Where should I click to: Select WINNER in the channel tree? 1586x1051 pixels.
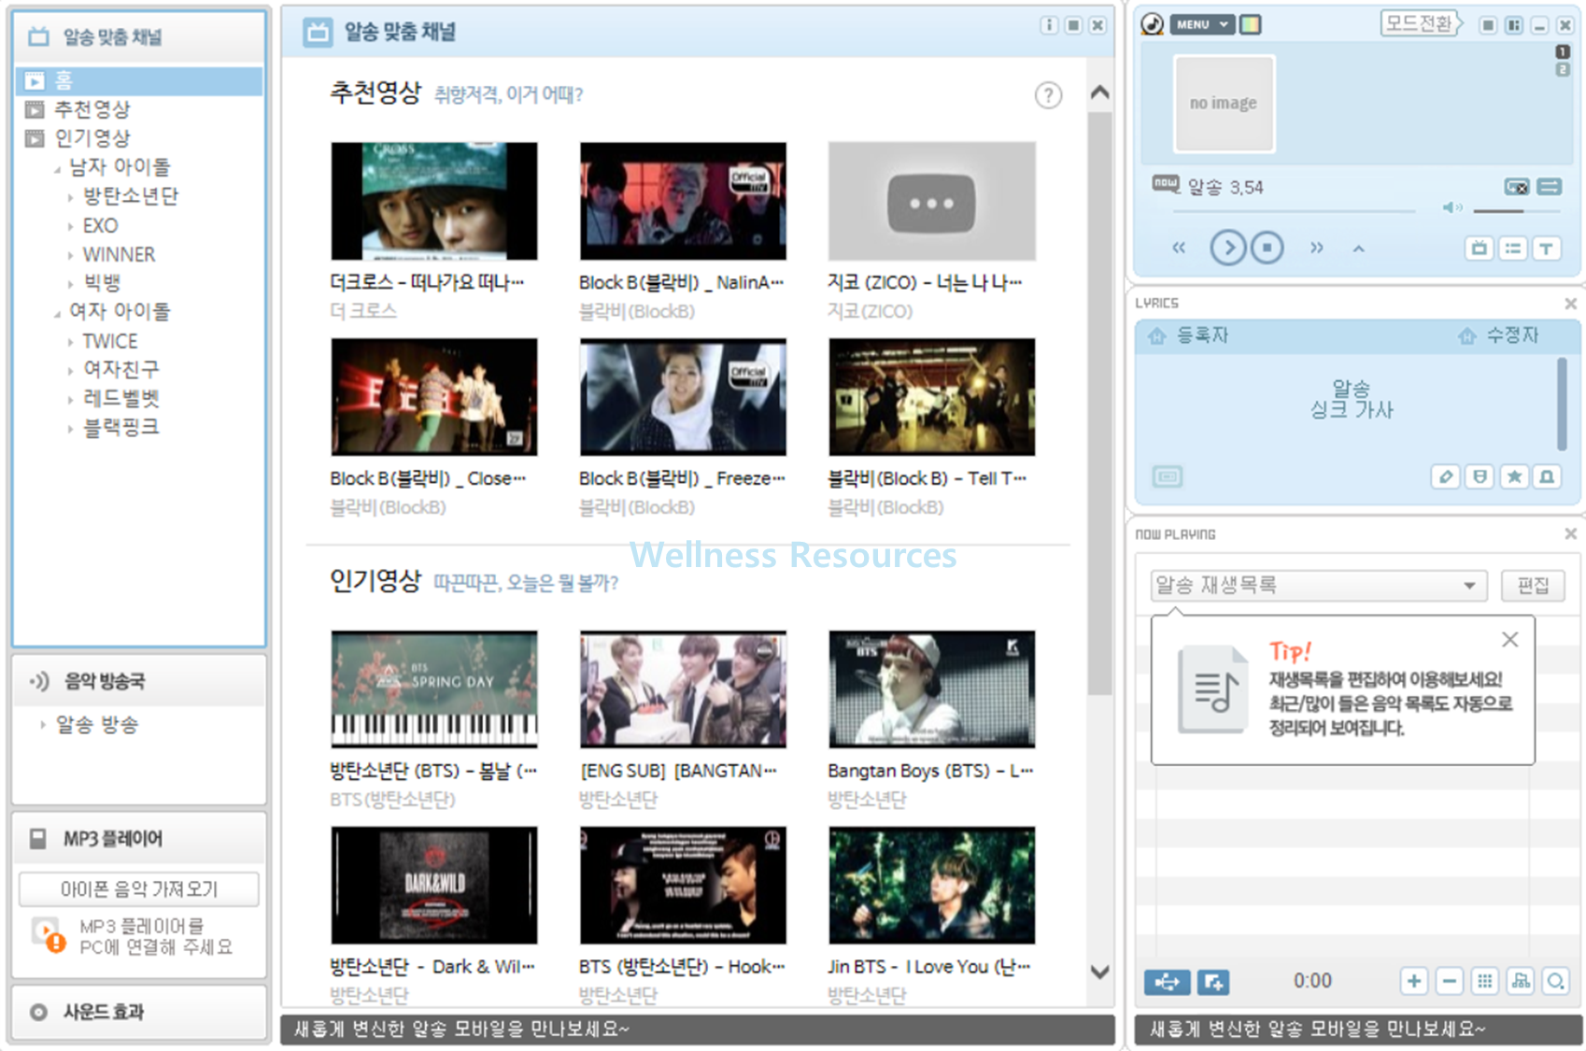119,255
